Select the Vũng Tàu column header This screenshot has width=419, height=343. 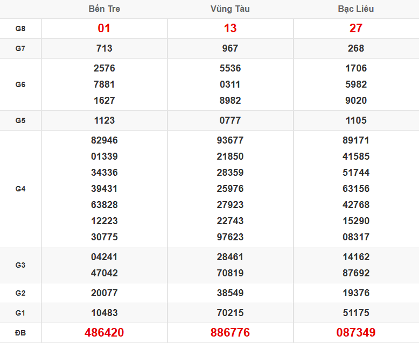coord(230,9)
